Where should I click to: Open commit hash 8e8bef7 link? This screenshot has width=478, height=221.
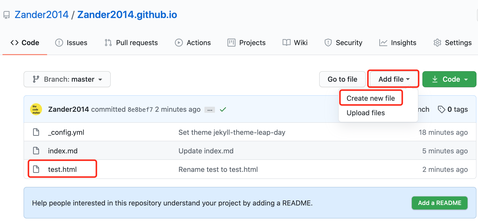click(x=140, y=109)
